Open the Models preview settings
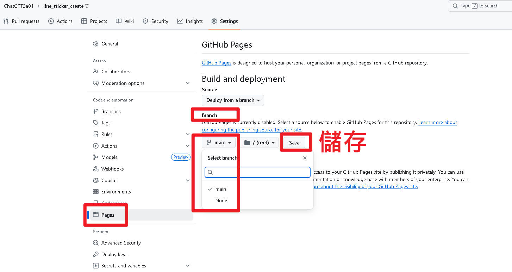 (x=108, y=157)
